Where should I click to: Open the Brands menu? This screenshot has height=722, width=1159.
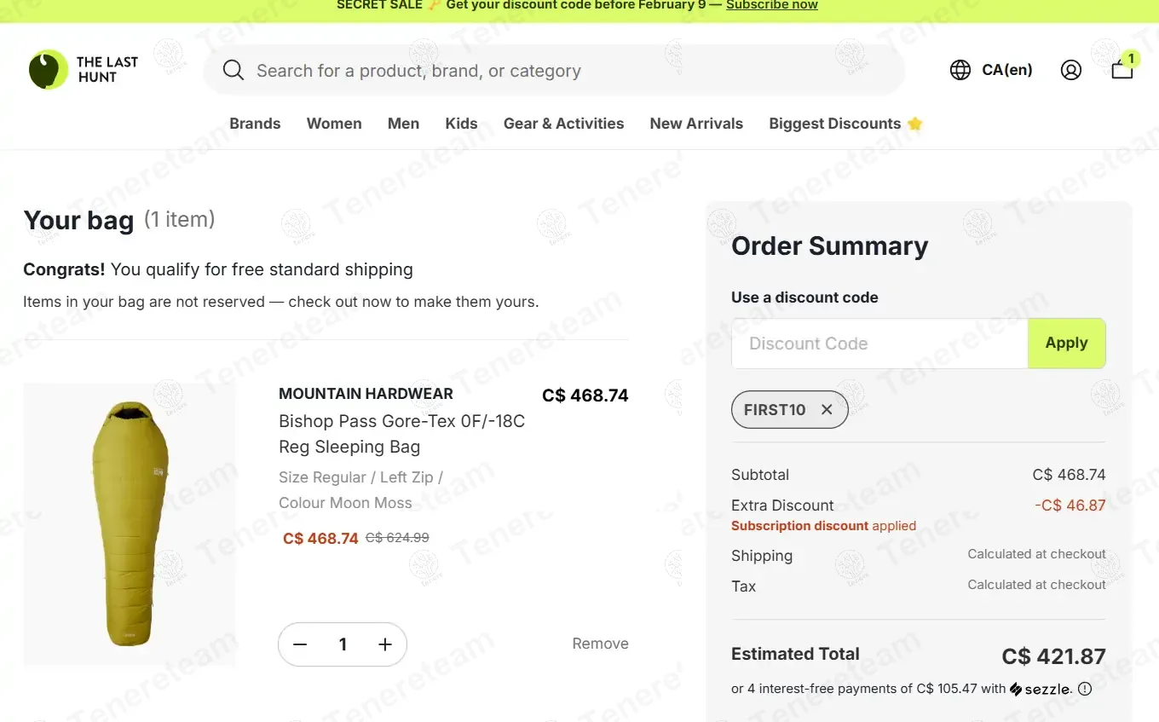[x=255, y=124]
